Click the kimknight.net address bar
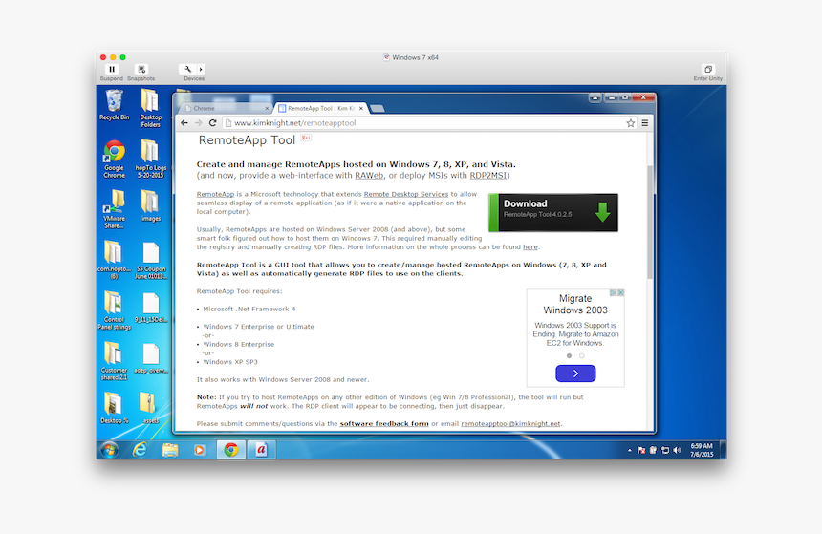Screen dimensions: 822x534 [x=423, y=122]
